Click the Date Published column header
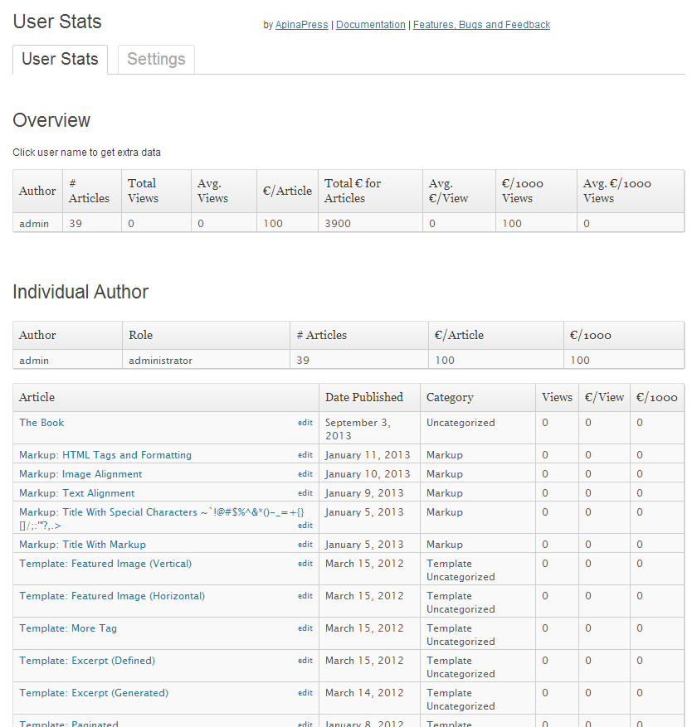This screenshot has height=727, width=697. 364,398
